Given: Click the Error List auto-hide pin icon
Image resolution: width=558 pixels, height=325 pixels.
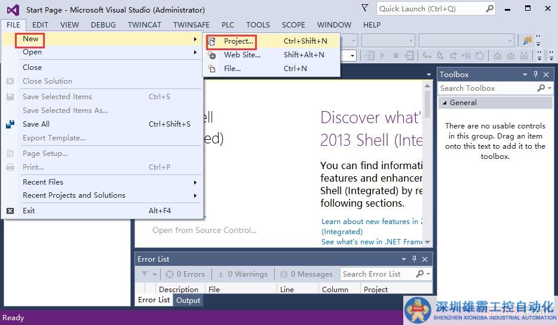Looking at the screenshot, I should click(414, 259).
